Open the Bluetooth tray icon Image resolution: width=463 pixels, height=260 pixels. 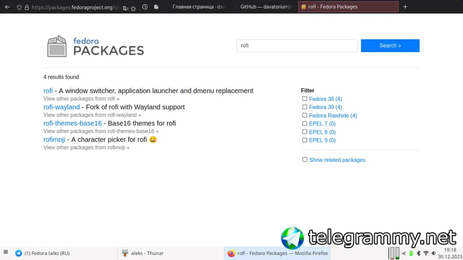coord(419,253)
